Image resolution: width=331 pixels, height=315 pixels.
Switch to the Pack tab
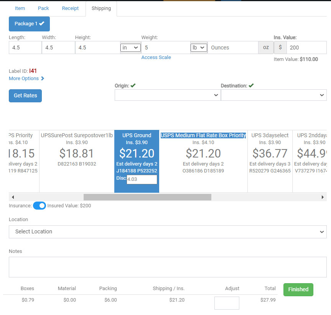click(x=43, y=8)
